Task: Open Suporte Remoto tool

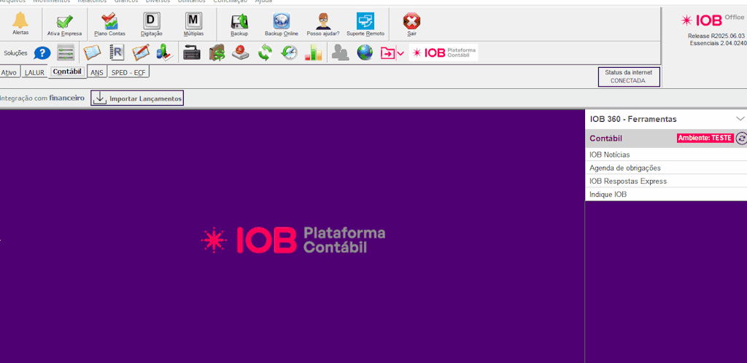Action: pyautogui.click(x=365, y=23)
